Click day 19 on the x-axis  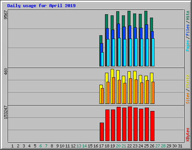[x=112, y=146]
